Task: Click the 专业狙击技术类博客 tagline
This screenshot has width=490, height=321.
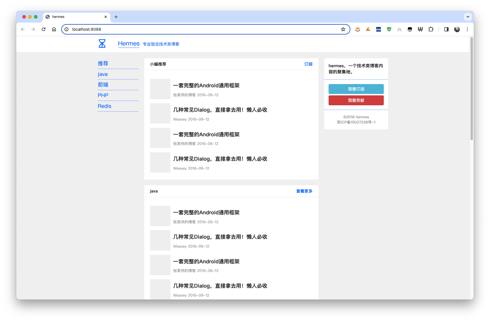Action: 161,44
